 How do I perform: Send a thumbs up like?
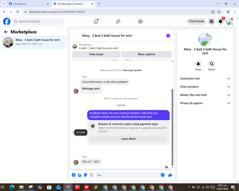pos(170,175)
